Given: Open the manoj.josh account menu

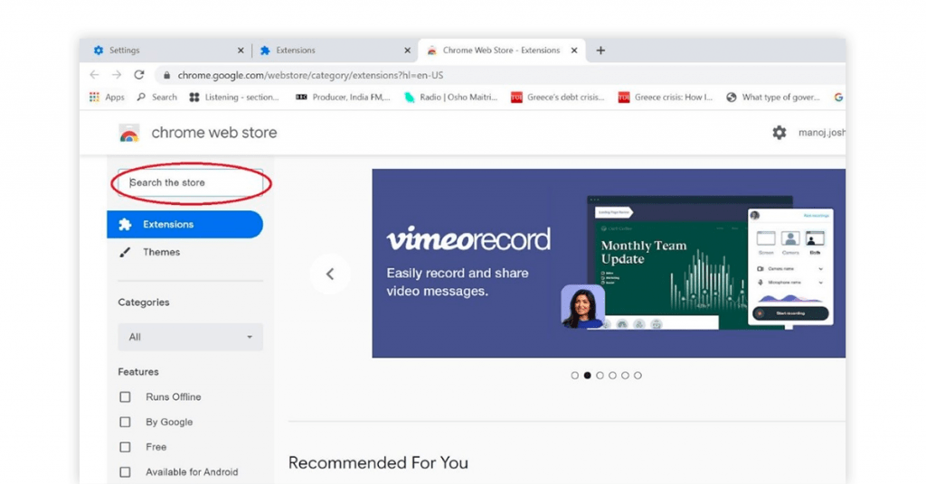Looking at the screenshot, I should pyautogui.click(x=821, y=133).
